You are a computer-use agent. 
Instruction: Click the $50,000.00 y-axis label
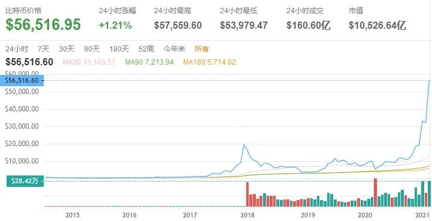point(22,92)
